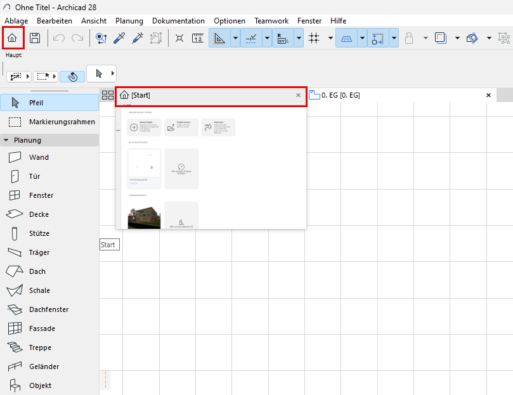Redo the last action

[x=77, y=38]
